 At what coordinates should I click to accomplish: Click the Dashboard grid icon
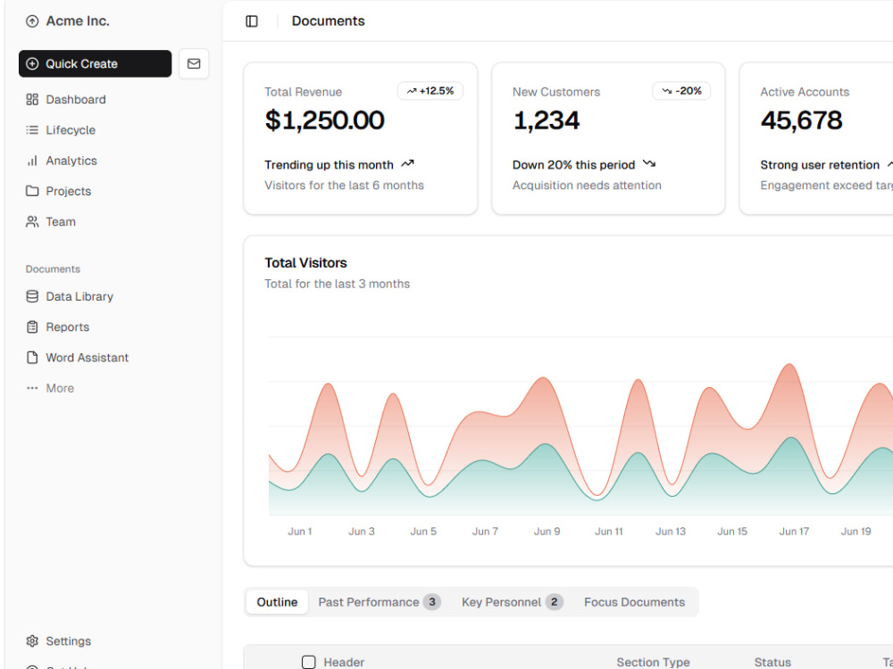[32, 100]
